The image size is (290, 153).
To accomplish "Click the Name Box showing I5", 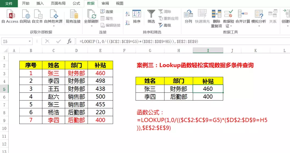I will click(15, 41).
